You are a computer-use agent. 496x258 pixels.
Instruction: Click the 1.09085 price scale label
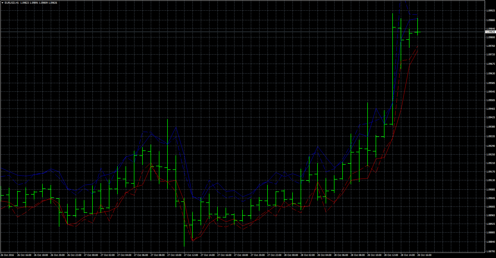point(491,190)
